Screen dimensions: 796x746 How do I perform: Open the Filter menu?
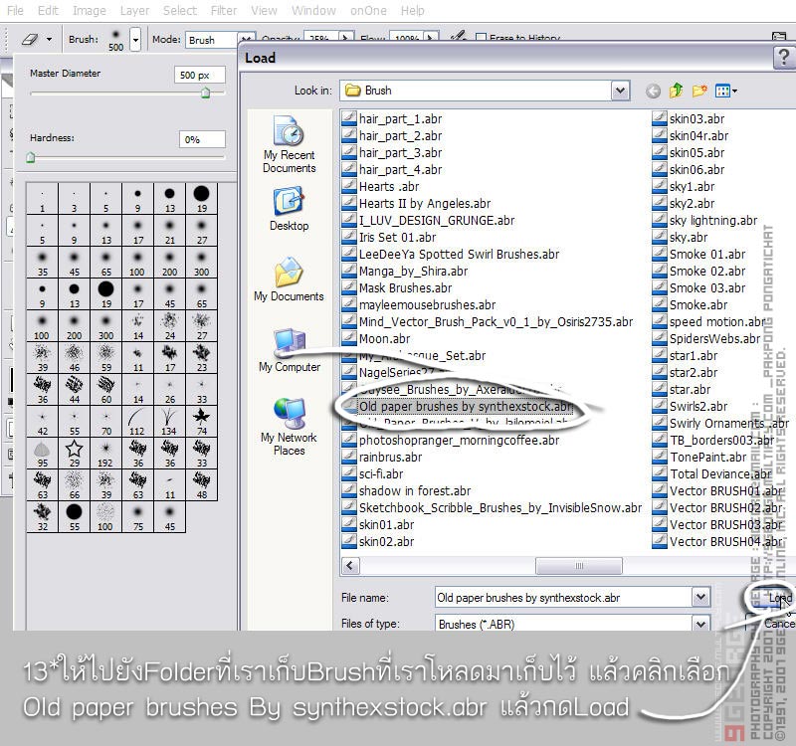point(224,10)
